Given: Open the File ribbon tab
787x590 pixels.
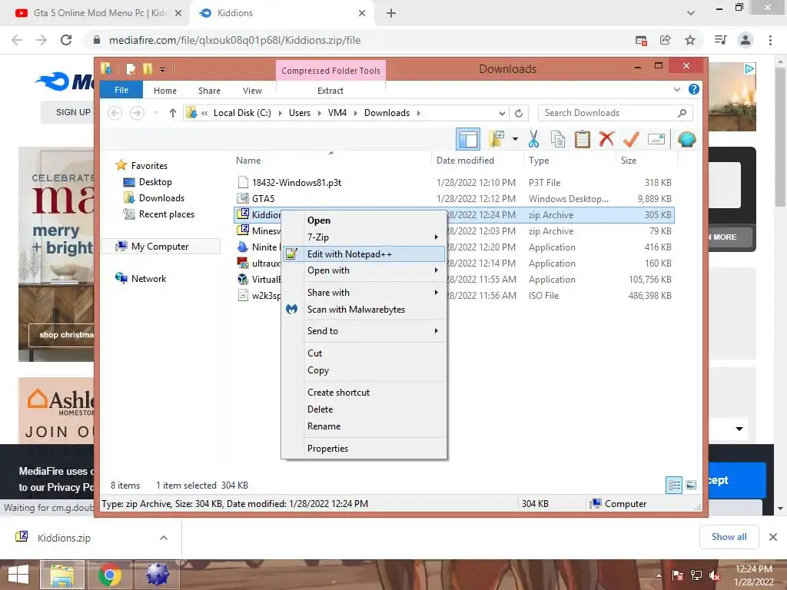Looking at the screenshot, I should (x=121, y=90).
